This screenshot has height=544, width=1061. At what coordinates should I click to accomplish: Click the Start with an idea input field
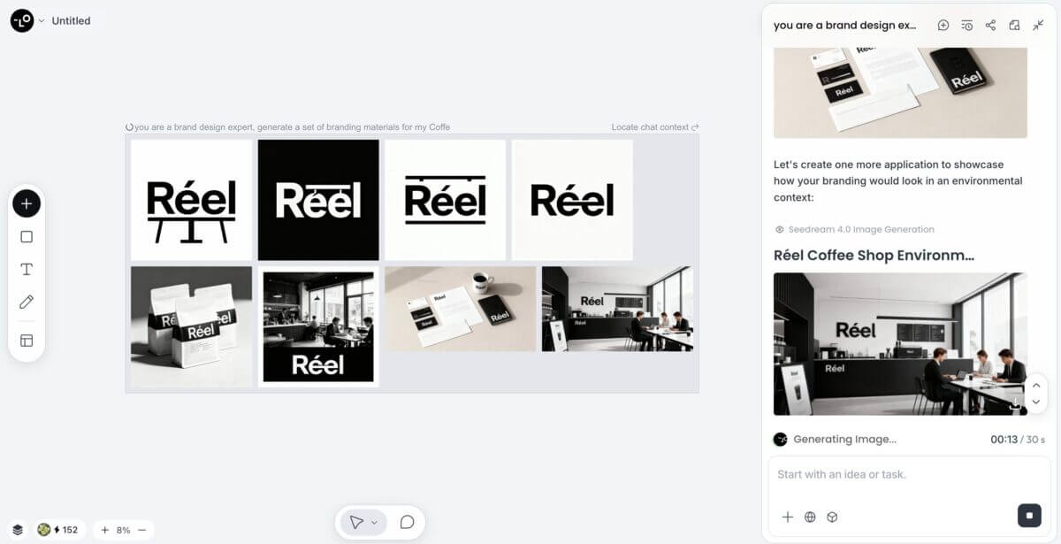pyautogui.click(x=909, y=475)
